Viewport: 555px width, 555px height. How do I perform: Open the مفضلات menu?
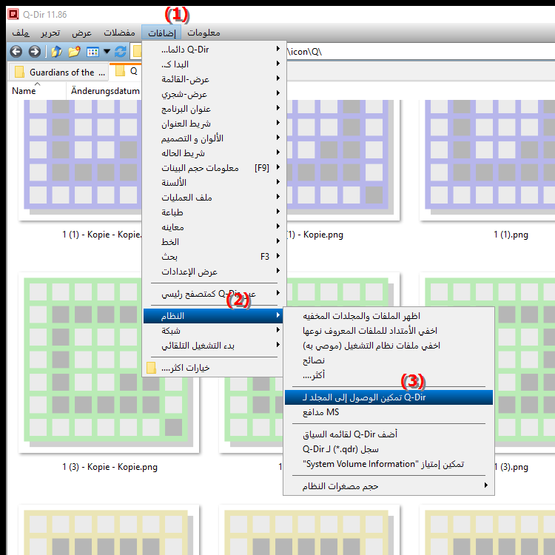tap(119, 33)
